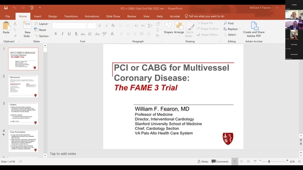This screenshot has width=303, height=170.
Task: Toggle text Shadow formatting
Action: (76, 34)
